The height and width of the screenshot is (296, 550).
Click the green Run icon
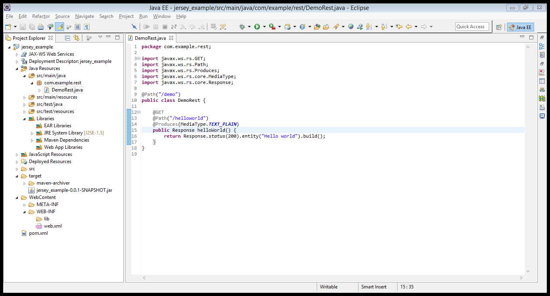click(x=257, y=27)
